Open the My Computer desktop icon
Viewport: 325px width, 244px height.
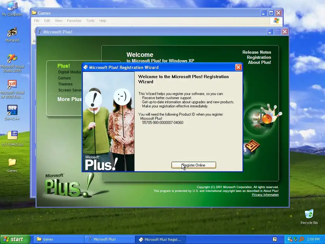coord(12,9)
